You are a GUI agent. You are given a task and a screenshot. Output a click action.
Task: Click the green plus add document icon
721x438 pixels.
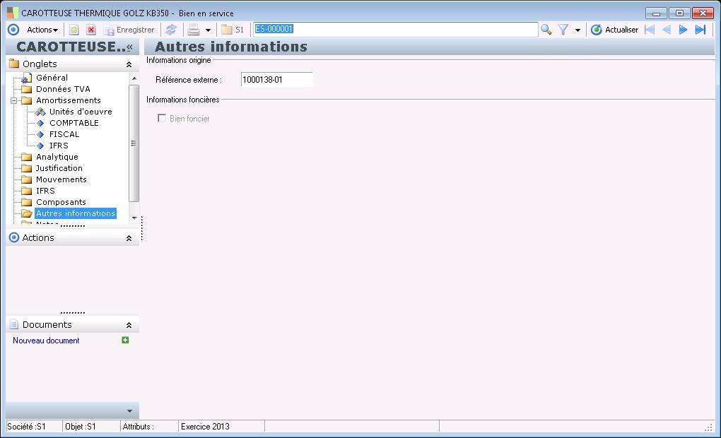125,340
